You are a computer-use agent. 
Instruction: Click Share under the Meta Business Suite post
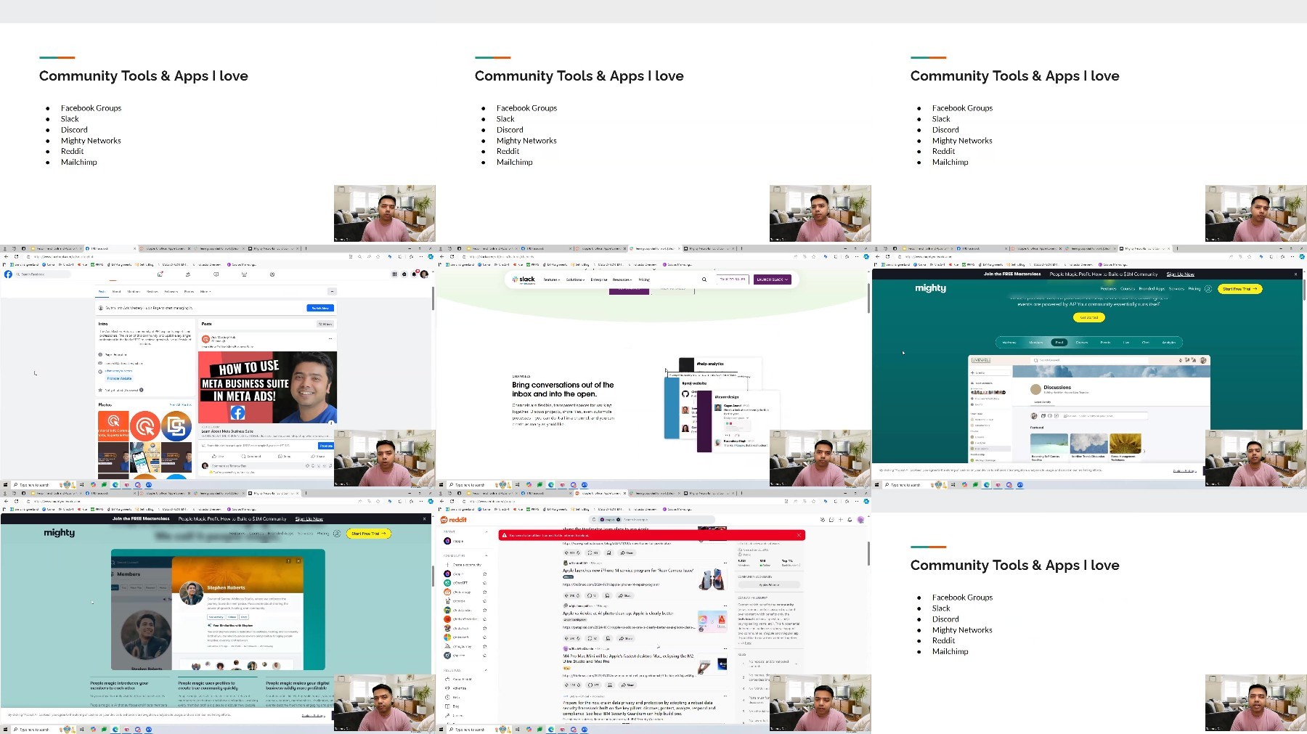pos(319,457)
